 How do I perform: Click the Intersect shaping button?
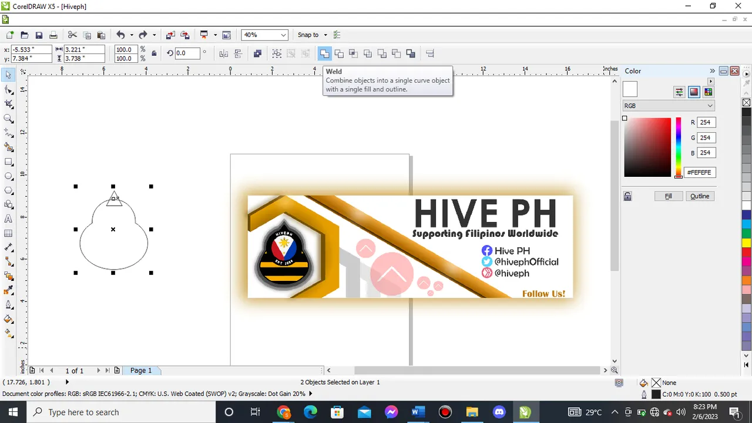pos(353,53)
